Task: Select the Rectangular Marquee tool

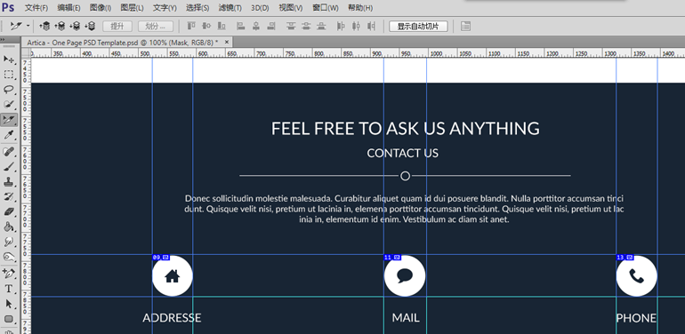Action: click(x=9, y=74)
